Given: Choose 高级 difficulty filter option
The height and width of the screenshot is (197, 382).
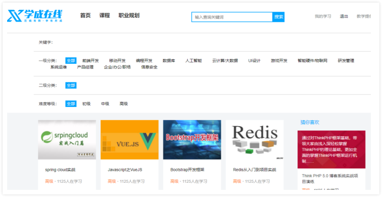Looking at the screenshot, I should [123, 103].
